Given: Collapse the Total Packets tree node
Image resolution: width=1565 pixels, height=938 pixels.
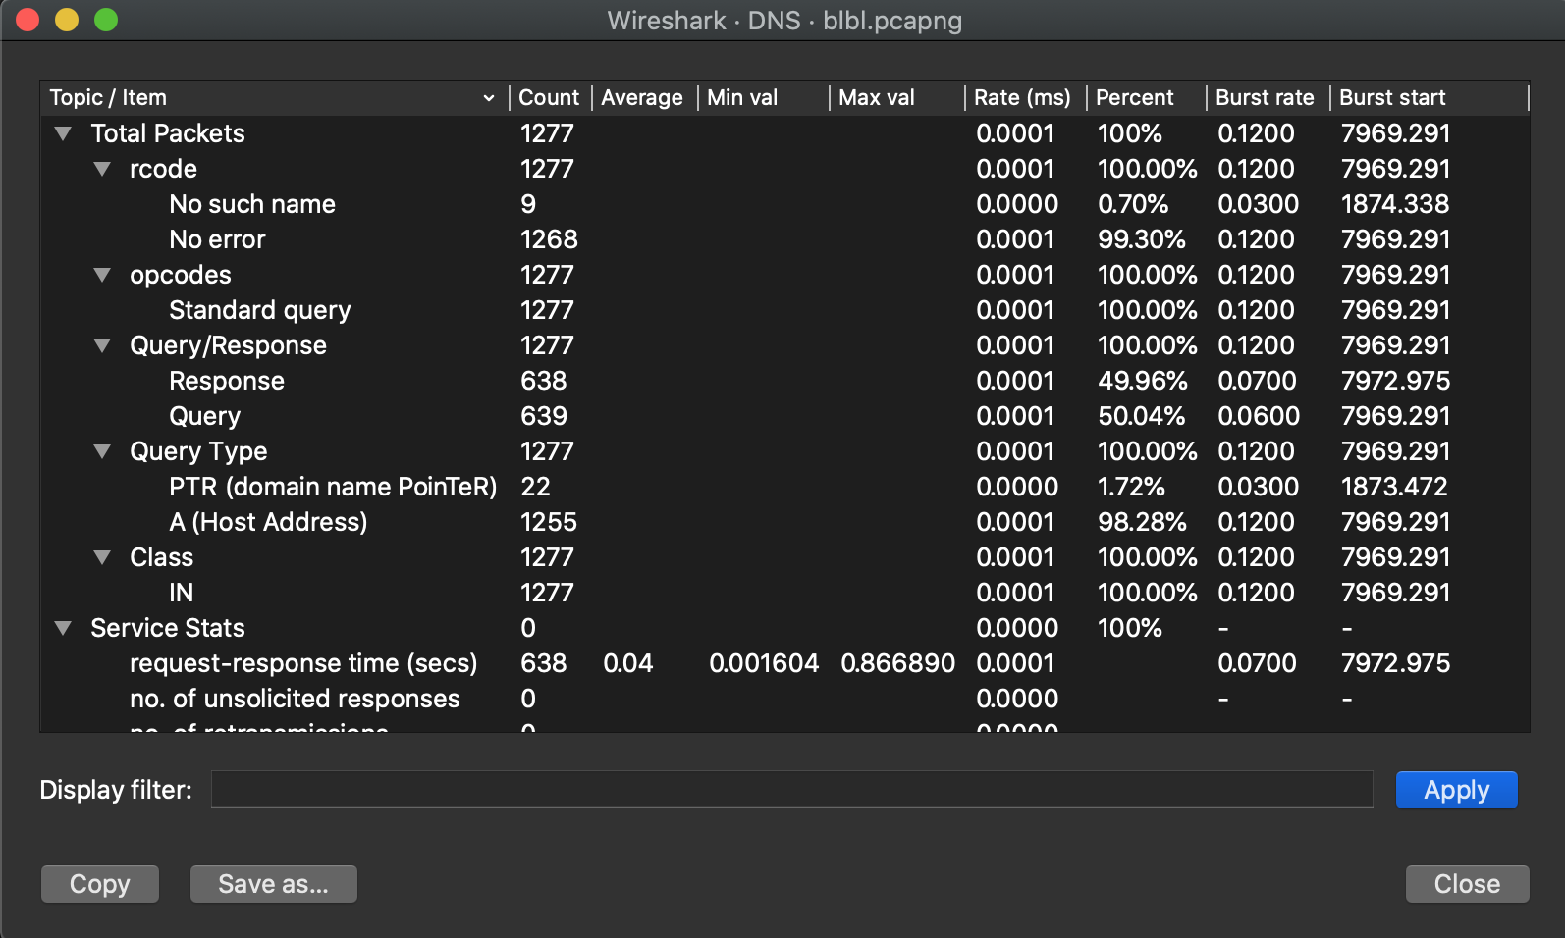Looking at the screenshot, I should 63,133.
